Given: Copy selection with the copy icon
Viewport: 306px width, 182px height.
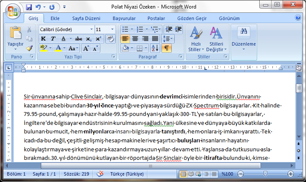Looking at the screenshot, I should coord(29,38).
